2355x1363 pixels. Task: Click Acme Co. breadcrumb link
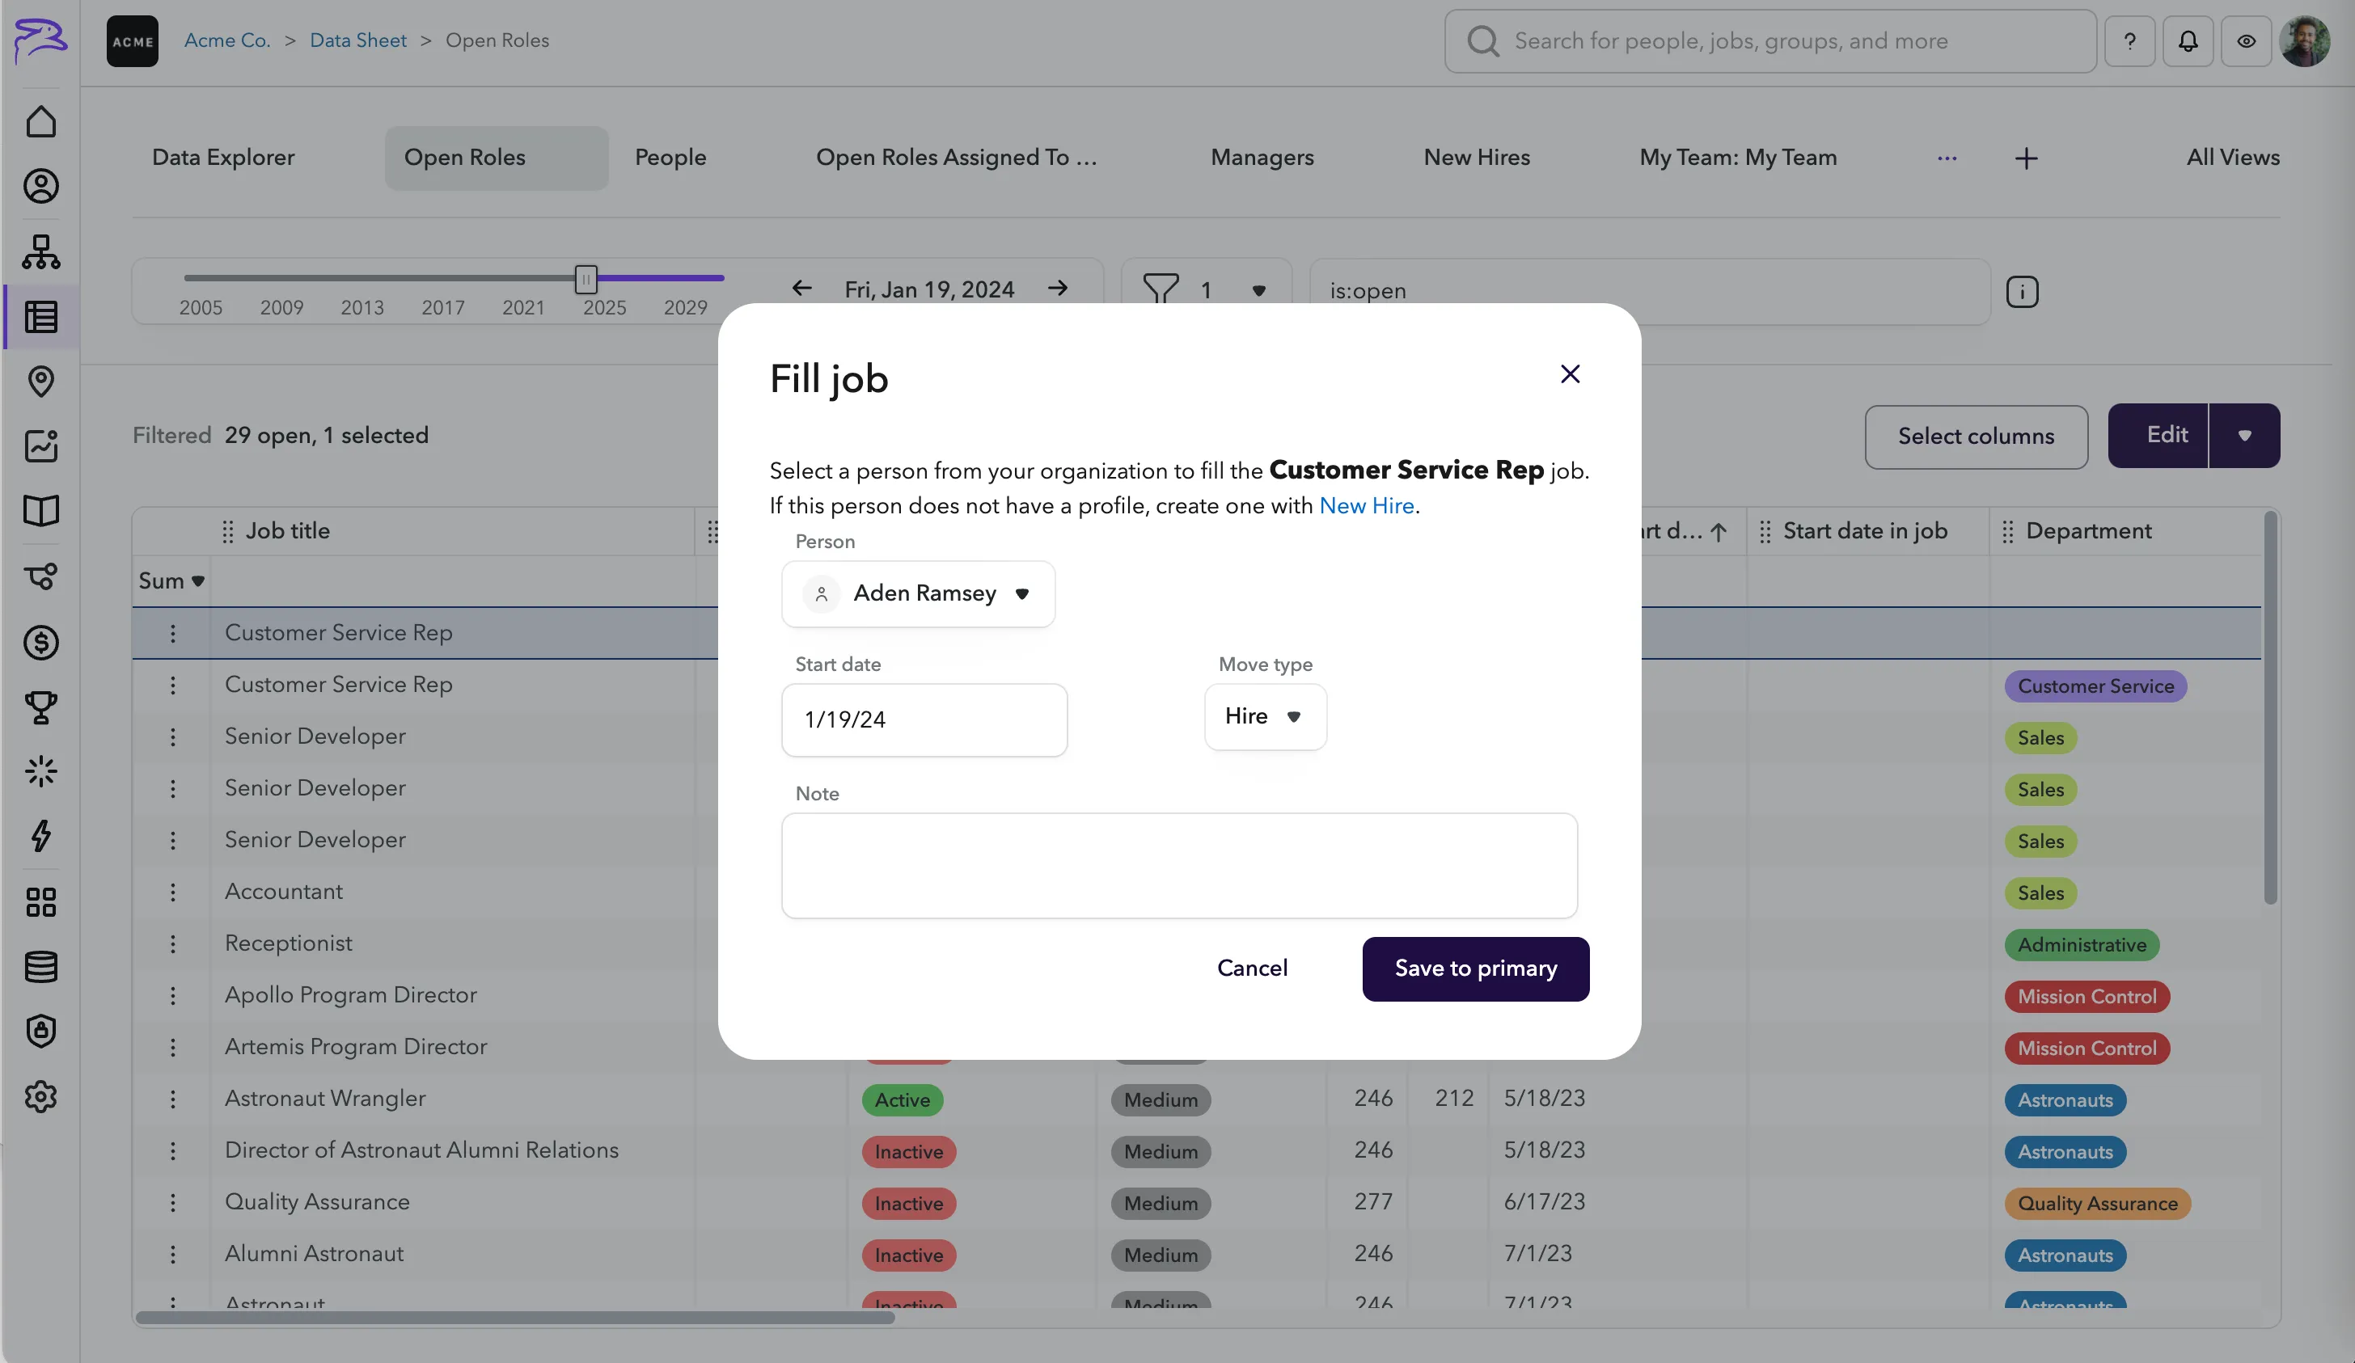227,40
